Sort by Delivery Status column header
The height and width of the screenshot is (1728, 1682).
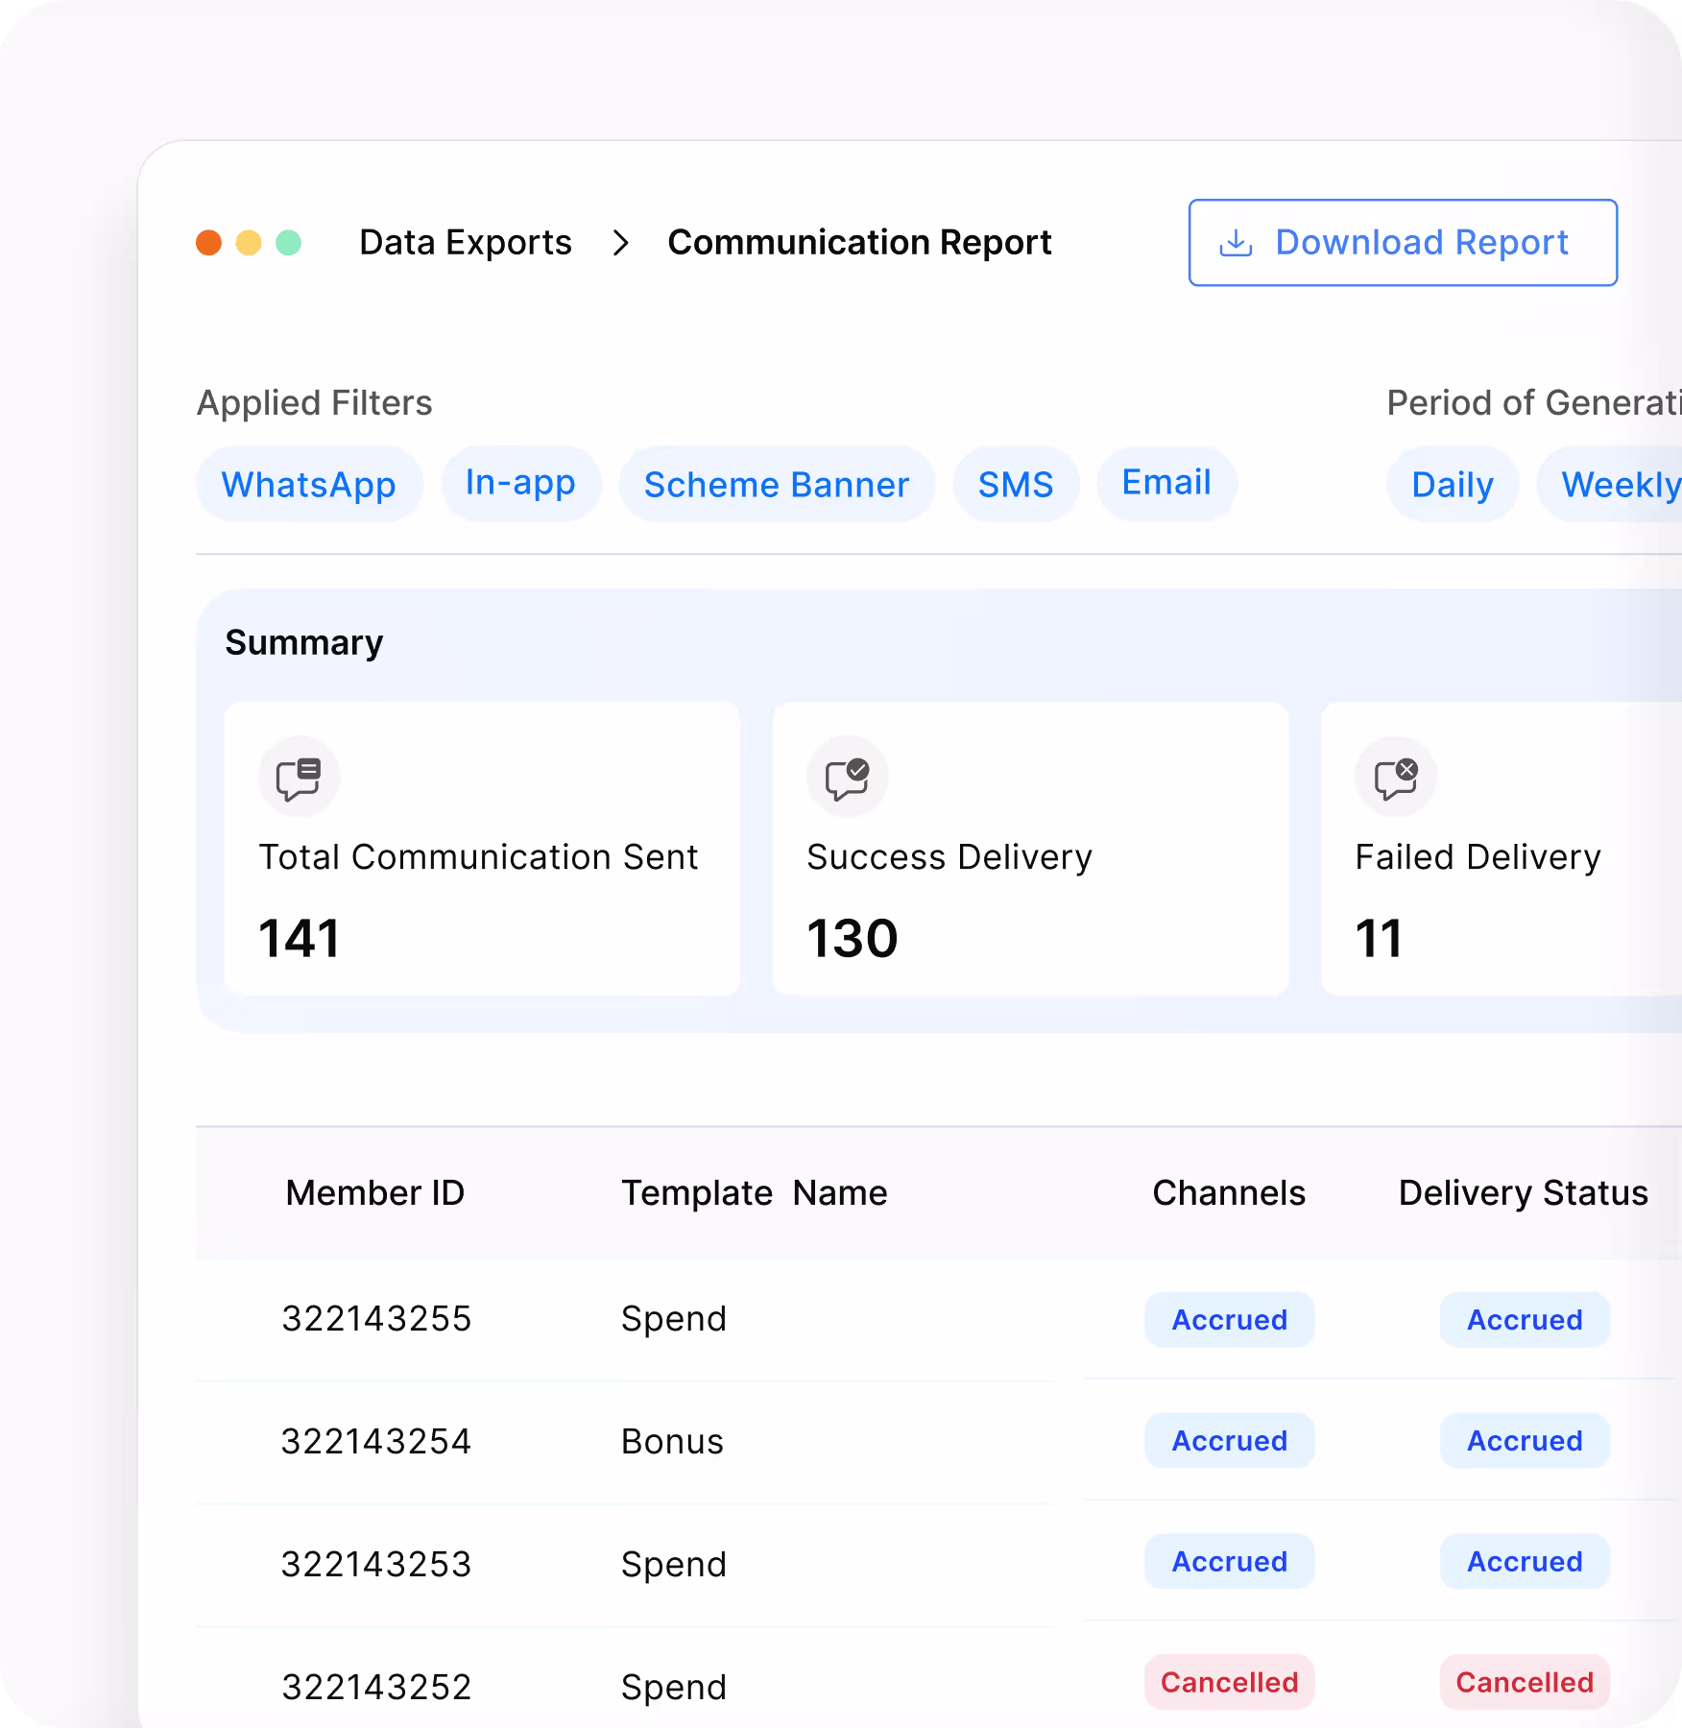1524,1193
